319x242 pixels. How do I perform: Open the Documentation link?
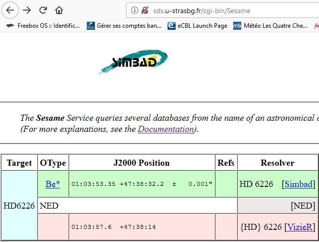click(166, 129)
